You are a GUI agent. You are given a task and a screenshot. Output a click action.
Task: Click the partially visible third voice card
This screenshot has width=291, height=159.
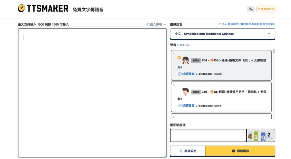[221, 116]
